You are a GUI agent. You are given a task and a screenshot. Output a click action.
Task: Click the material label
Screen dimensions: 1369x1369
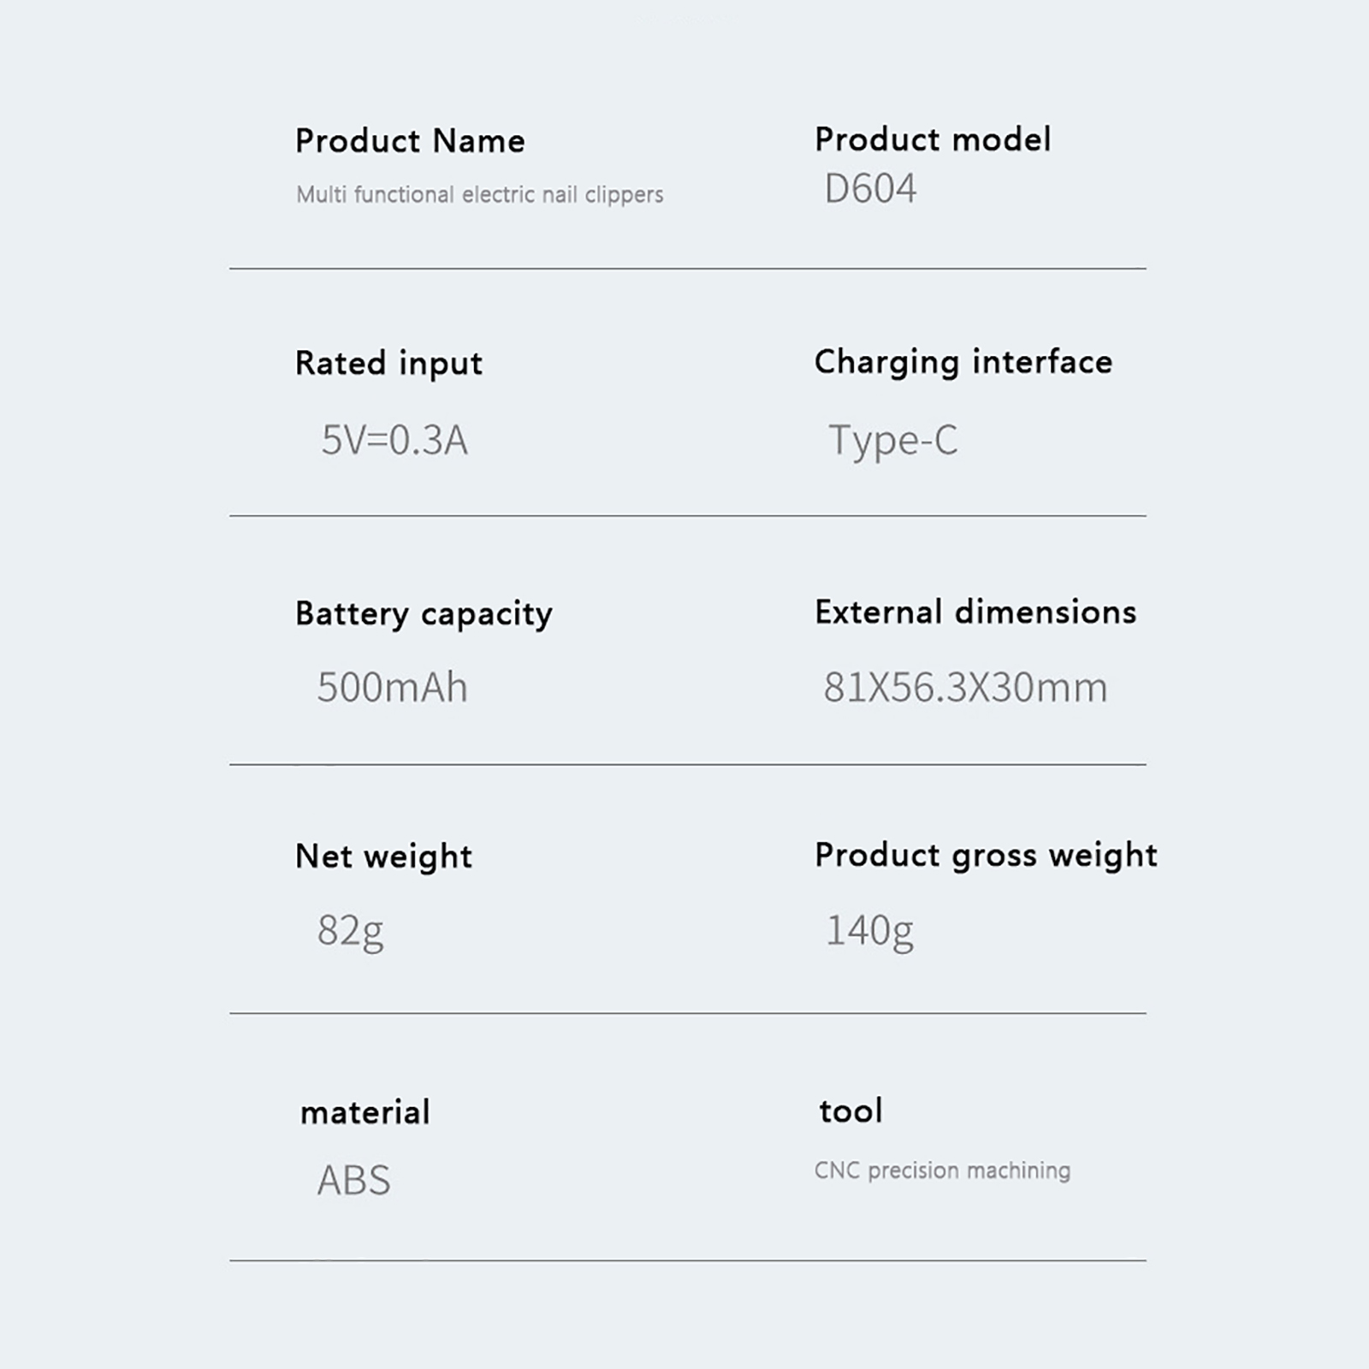(x=364, y=1112)
